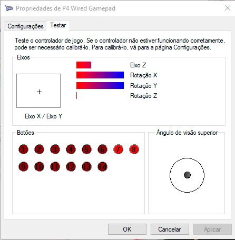Click the Cancelar button
Viewport: 235px width, 240px height.
[x=170, y=229]
